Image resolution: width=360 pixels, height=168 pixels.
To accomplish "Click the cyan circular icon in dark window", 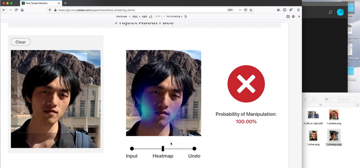I will pos(340,12).
